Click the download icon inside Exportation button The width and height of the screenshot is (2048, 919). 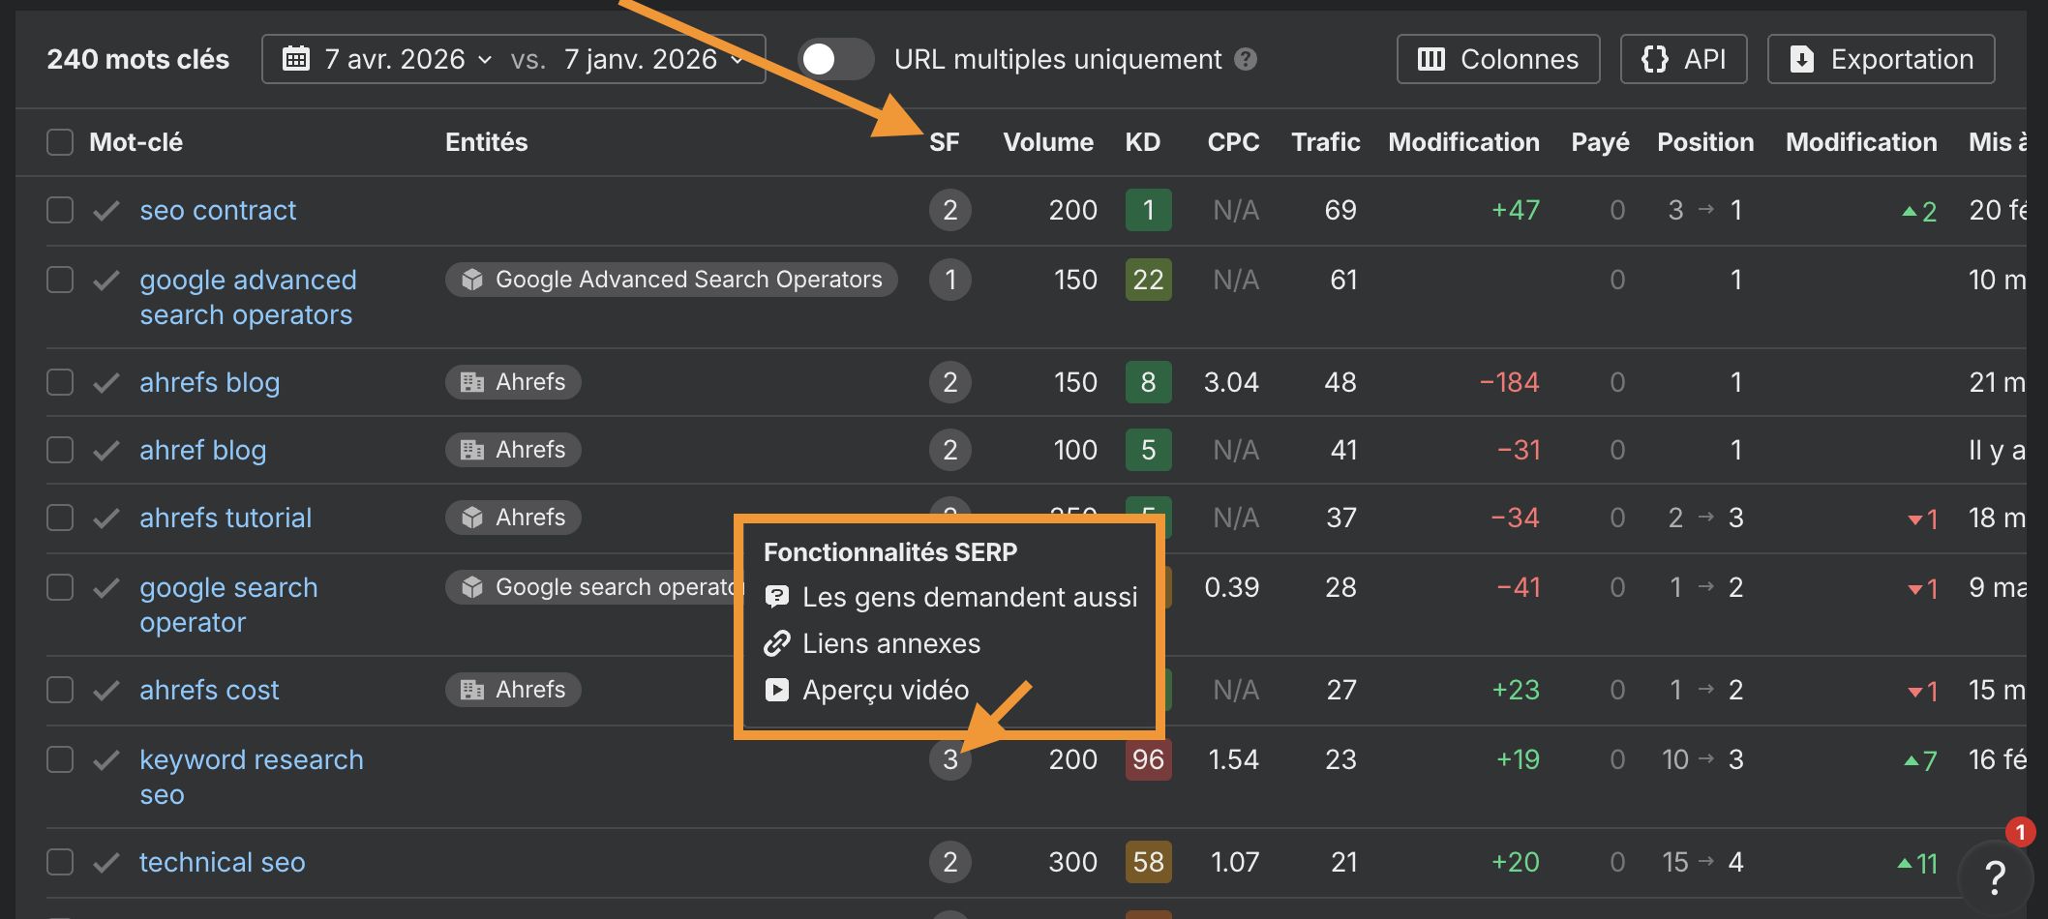pos(1802,58)
